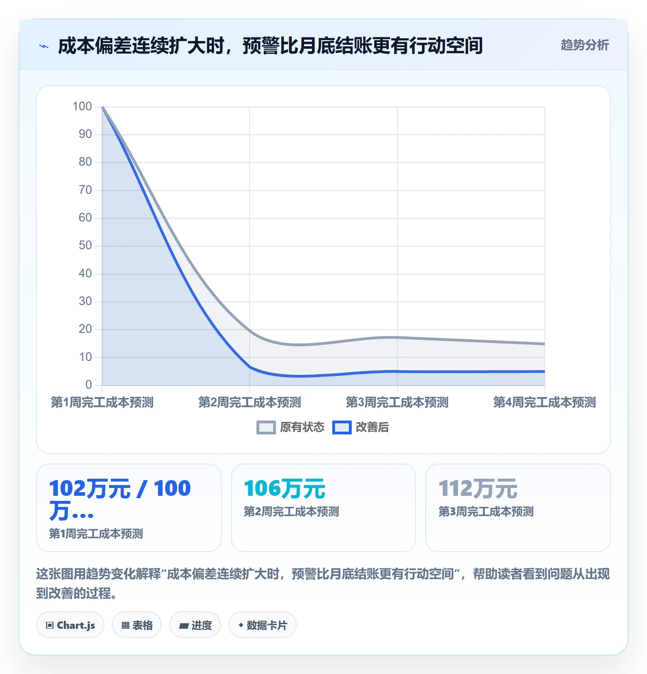The image size is (647, 674).
Task: Click the lightning bolt icon beside the title
Action: (x=44, y=46)
